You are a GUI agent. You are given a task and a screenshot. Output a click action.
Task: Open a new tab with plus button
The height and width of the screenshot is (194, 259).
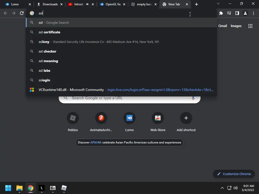click(196, 5)
